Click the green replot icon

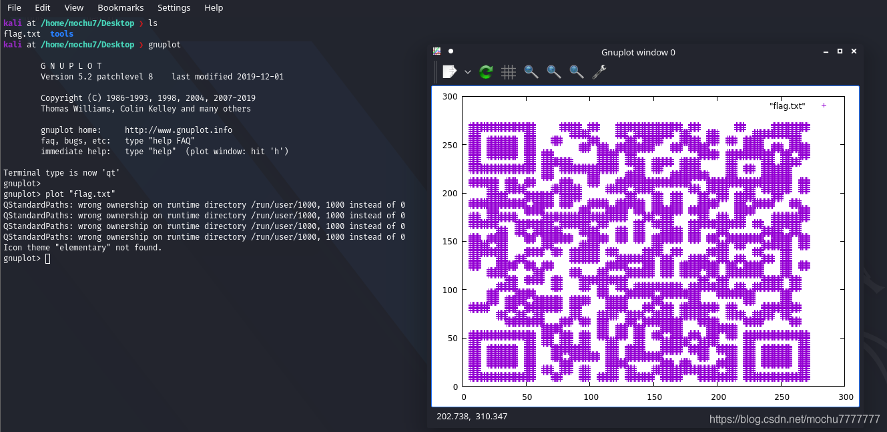[x=486, y=71]
